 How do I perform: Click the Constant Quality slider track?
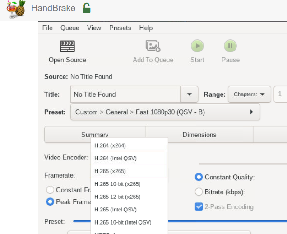click(243, 164)
